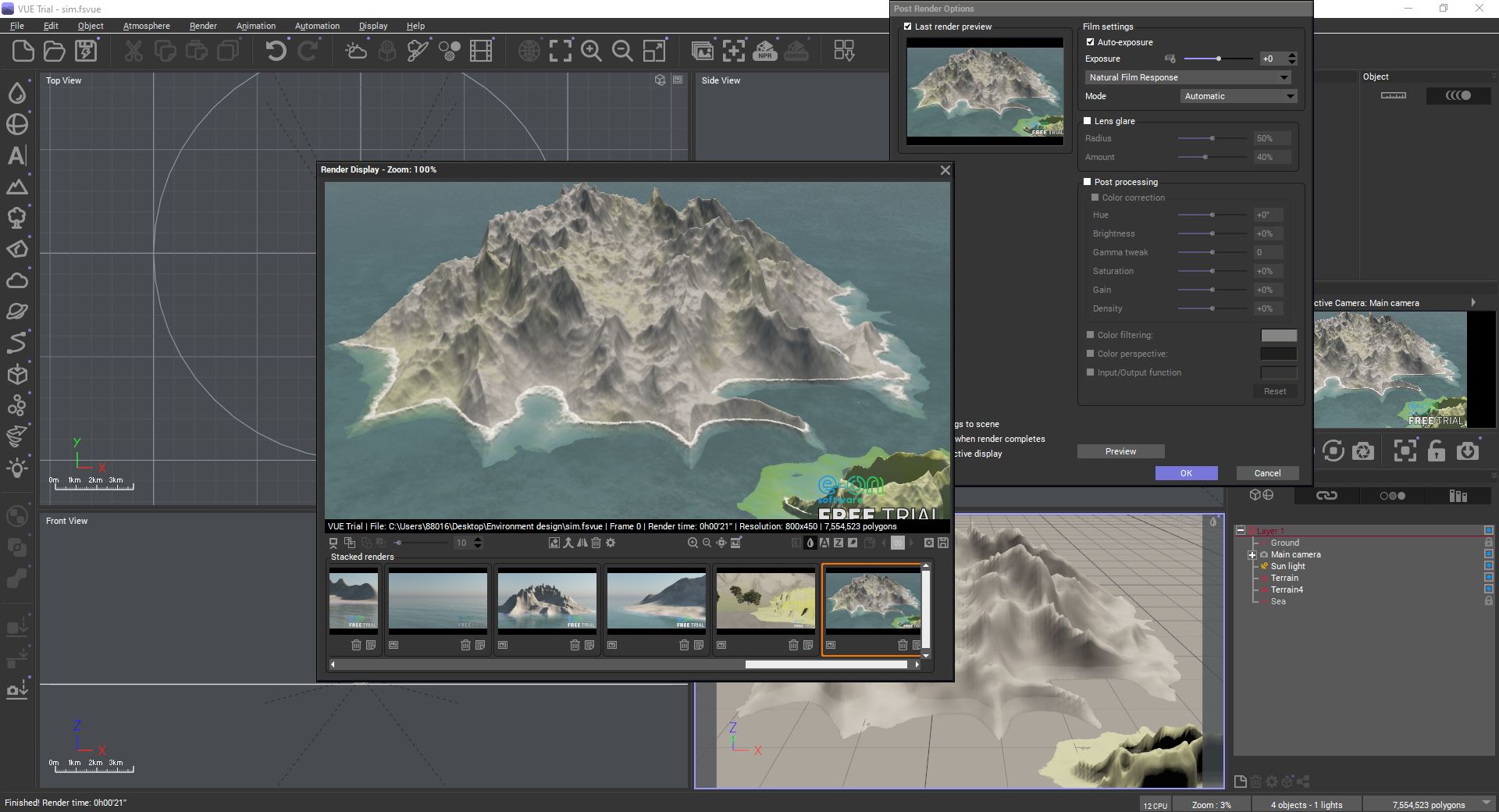1499x812 pixels.
Task: Toggle the Auto-exposure checkbox
Action: point(1090,42)
